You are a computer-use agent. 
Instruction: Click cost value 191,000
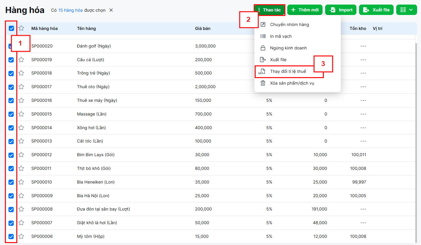coord(320,209)
